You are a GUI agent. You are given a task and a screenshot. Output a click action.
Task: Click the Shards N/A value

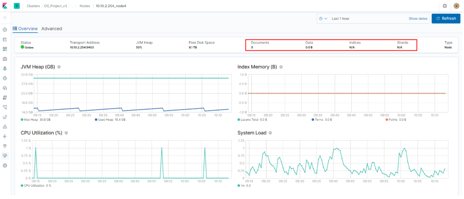click(400, 47)
